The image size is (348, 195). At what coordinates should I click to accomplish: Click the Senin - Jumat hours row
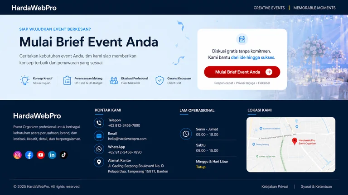pos(207,132)
